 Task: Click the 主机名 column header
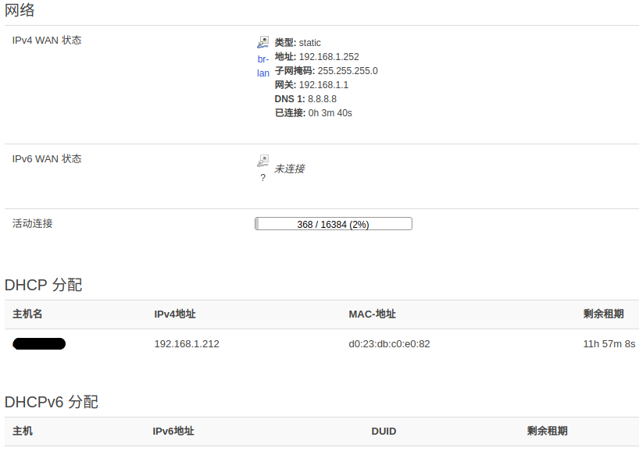pyautogui.click(x=27, y=314)
